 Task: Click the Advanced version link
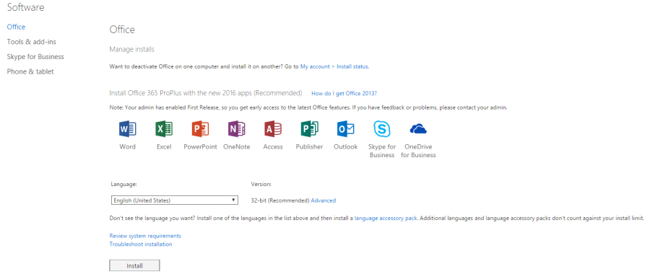point(324,200)
